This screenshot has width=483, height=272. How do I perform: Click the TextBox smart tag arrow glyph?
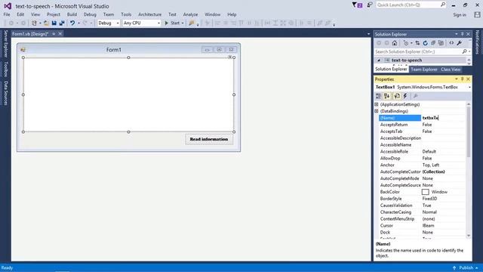point(229,57)
